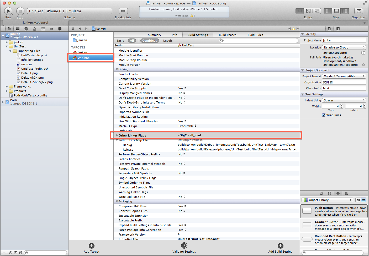
Task: Open related files menu in jump bar
Action: [x=72, y=29]
